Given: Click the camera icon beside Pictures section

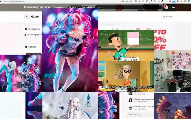Looking at the screenshot, I should (x=26, y=47).
